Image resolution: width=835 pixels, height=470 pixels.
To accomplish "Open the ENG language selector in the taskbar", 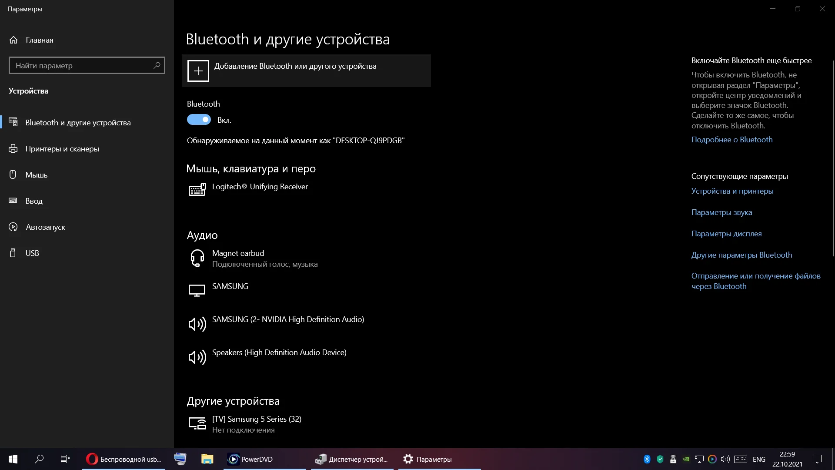I will (759, 459).
